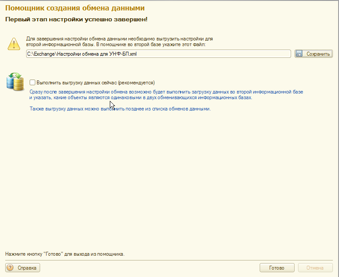
Task: Click the yellow warning triangle icon
Action: 14,44
